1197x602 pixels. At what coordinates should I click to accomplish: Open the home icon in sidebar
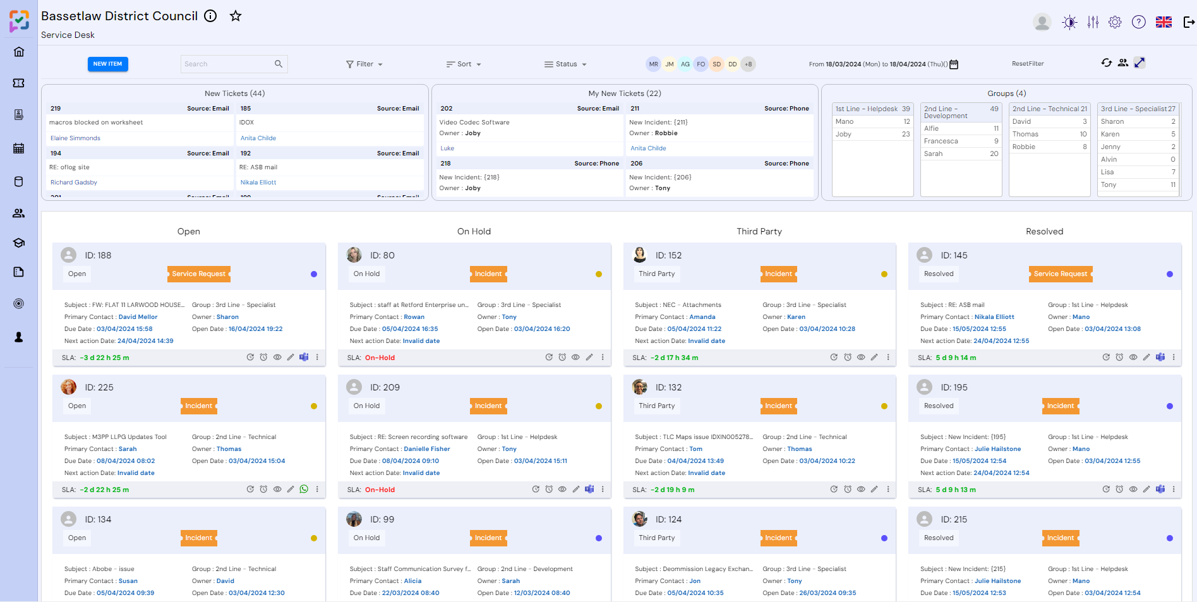[19, 52]
